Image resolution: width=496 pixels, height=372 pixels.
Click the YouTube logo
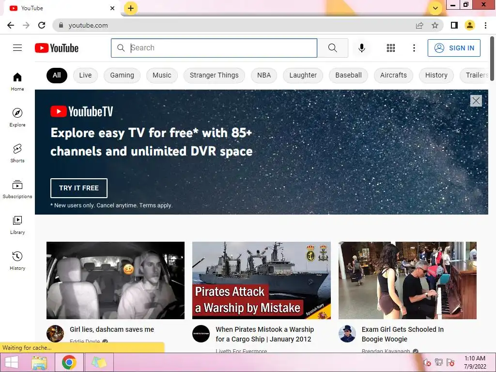[57, 48]
